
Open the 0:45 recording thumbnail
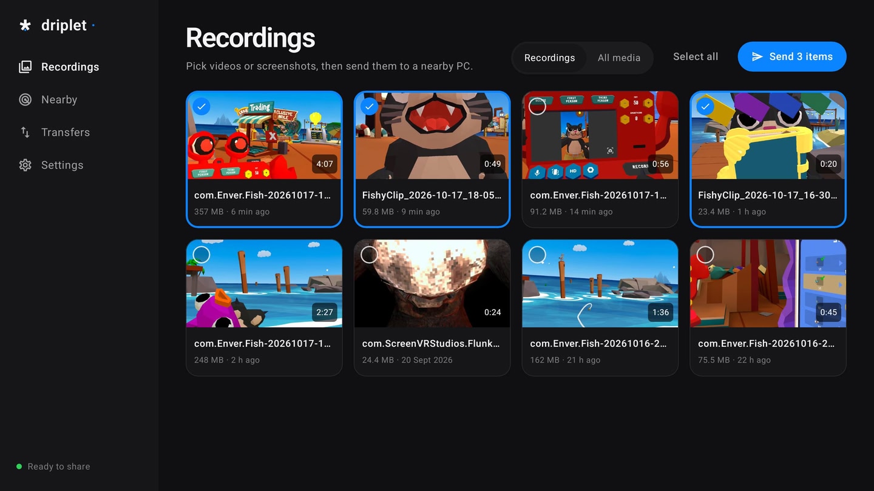click(768, 283)
